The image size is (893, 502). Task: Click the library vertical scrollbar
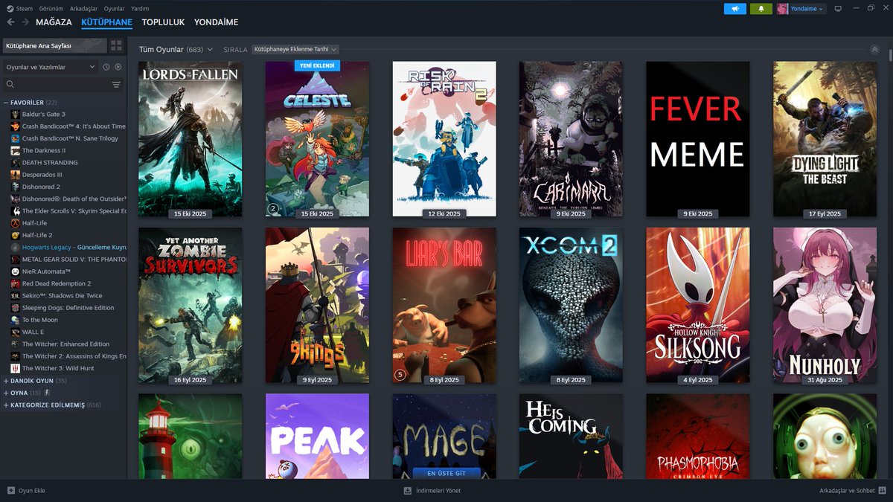[890, 56]
